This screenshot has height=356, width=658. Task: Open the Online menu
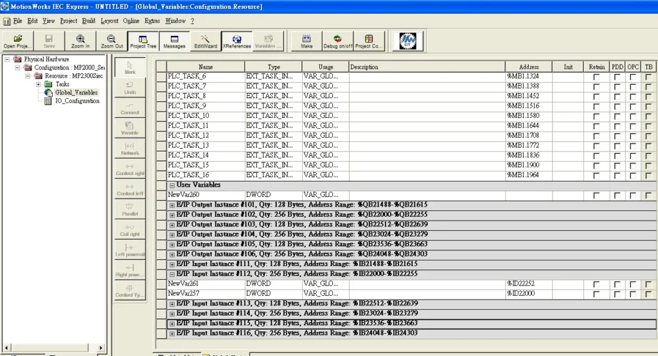[x=131, y=21]
